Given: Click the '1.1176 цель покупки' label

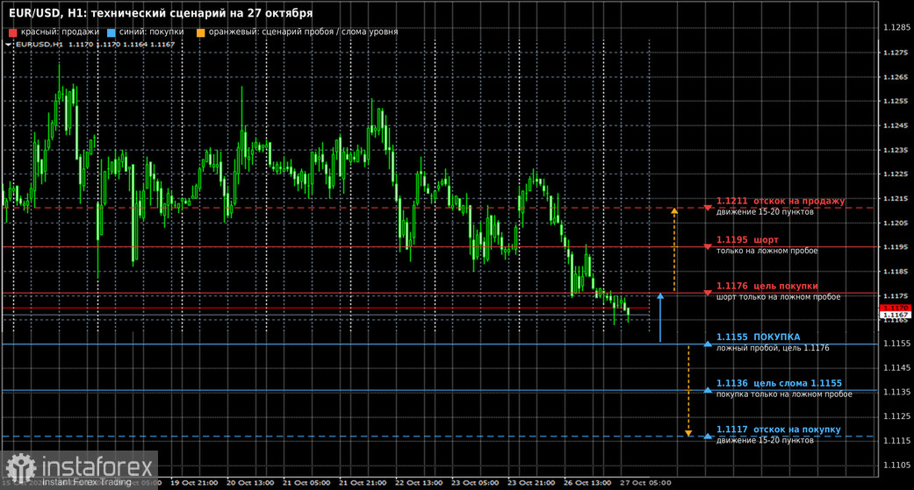Looking at the screenshot, I should (x=767, y=286).
